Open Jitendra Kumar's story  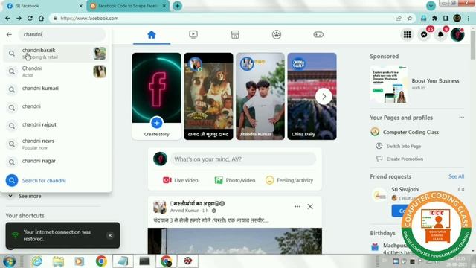point(260,96)
